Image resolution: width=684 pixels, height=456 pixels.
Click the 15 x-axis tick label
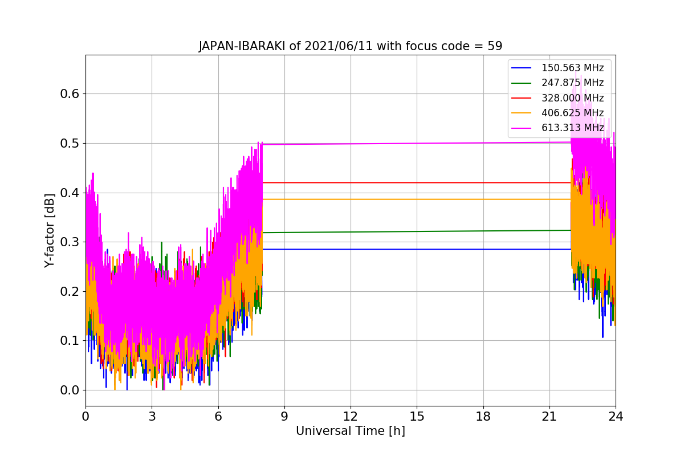(x=417, y=417)
